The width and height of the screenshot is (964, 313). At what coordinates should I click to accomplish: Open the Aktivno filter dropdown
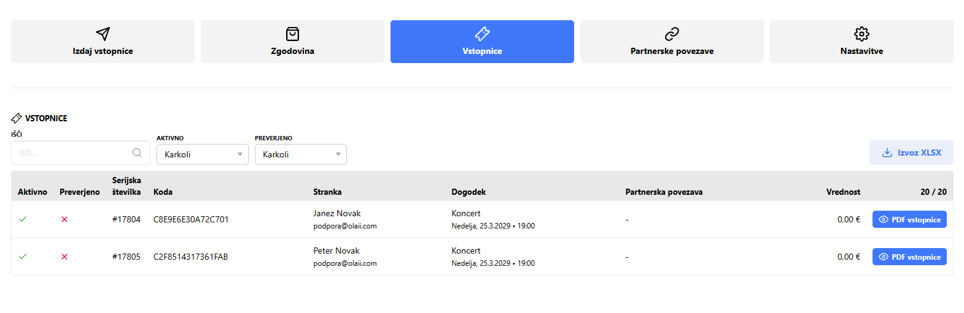click(203, 154)
